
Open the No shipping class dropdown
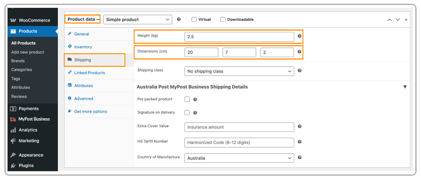click(x=239, y=71)
